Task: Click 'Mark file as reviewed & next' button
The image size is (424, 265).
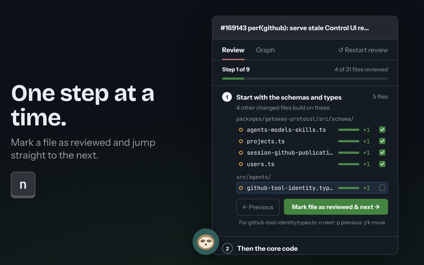Action: (x=336, y=207)
